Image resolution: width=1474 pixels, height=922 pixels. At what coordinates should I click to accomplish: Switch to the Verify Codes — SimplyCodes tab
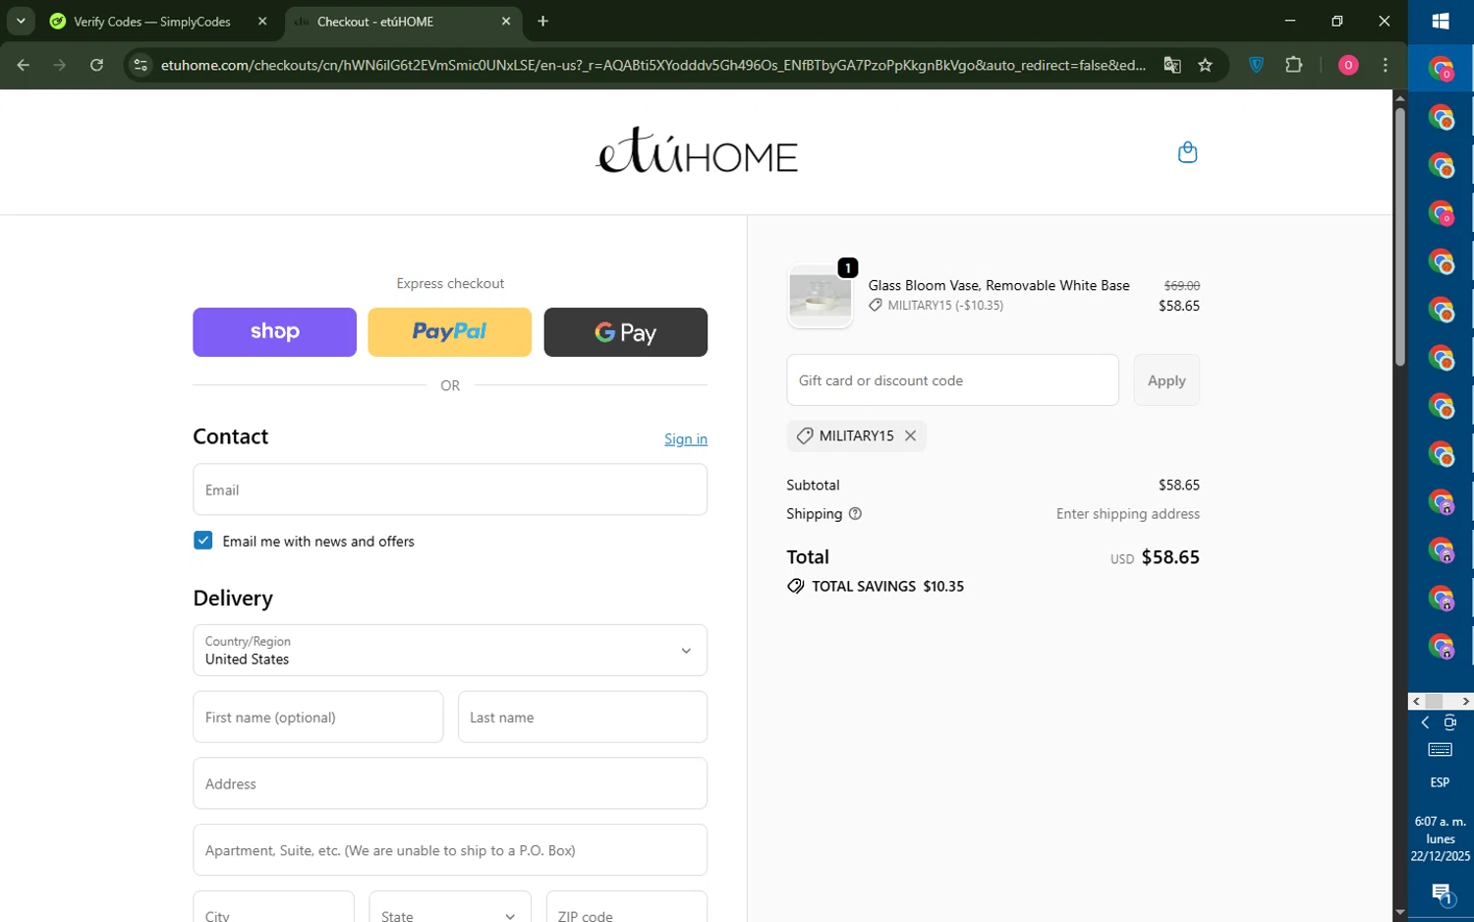pyautogui.click(x=152, y=21)
